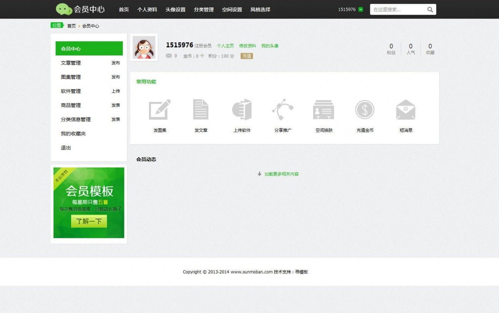Open 图集管理 in the sidebar
The width and height of the screenshot is (499, 313).
71,77
